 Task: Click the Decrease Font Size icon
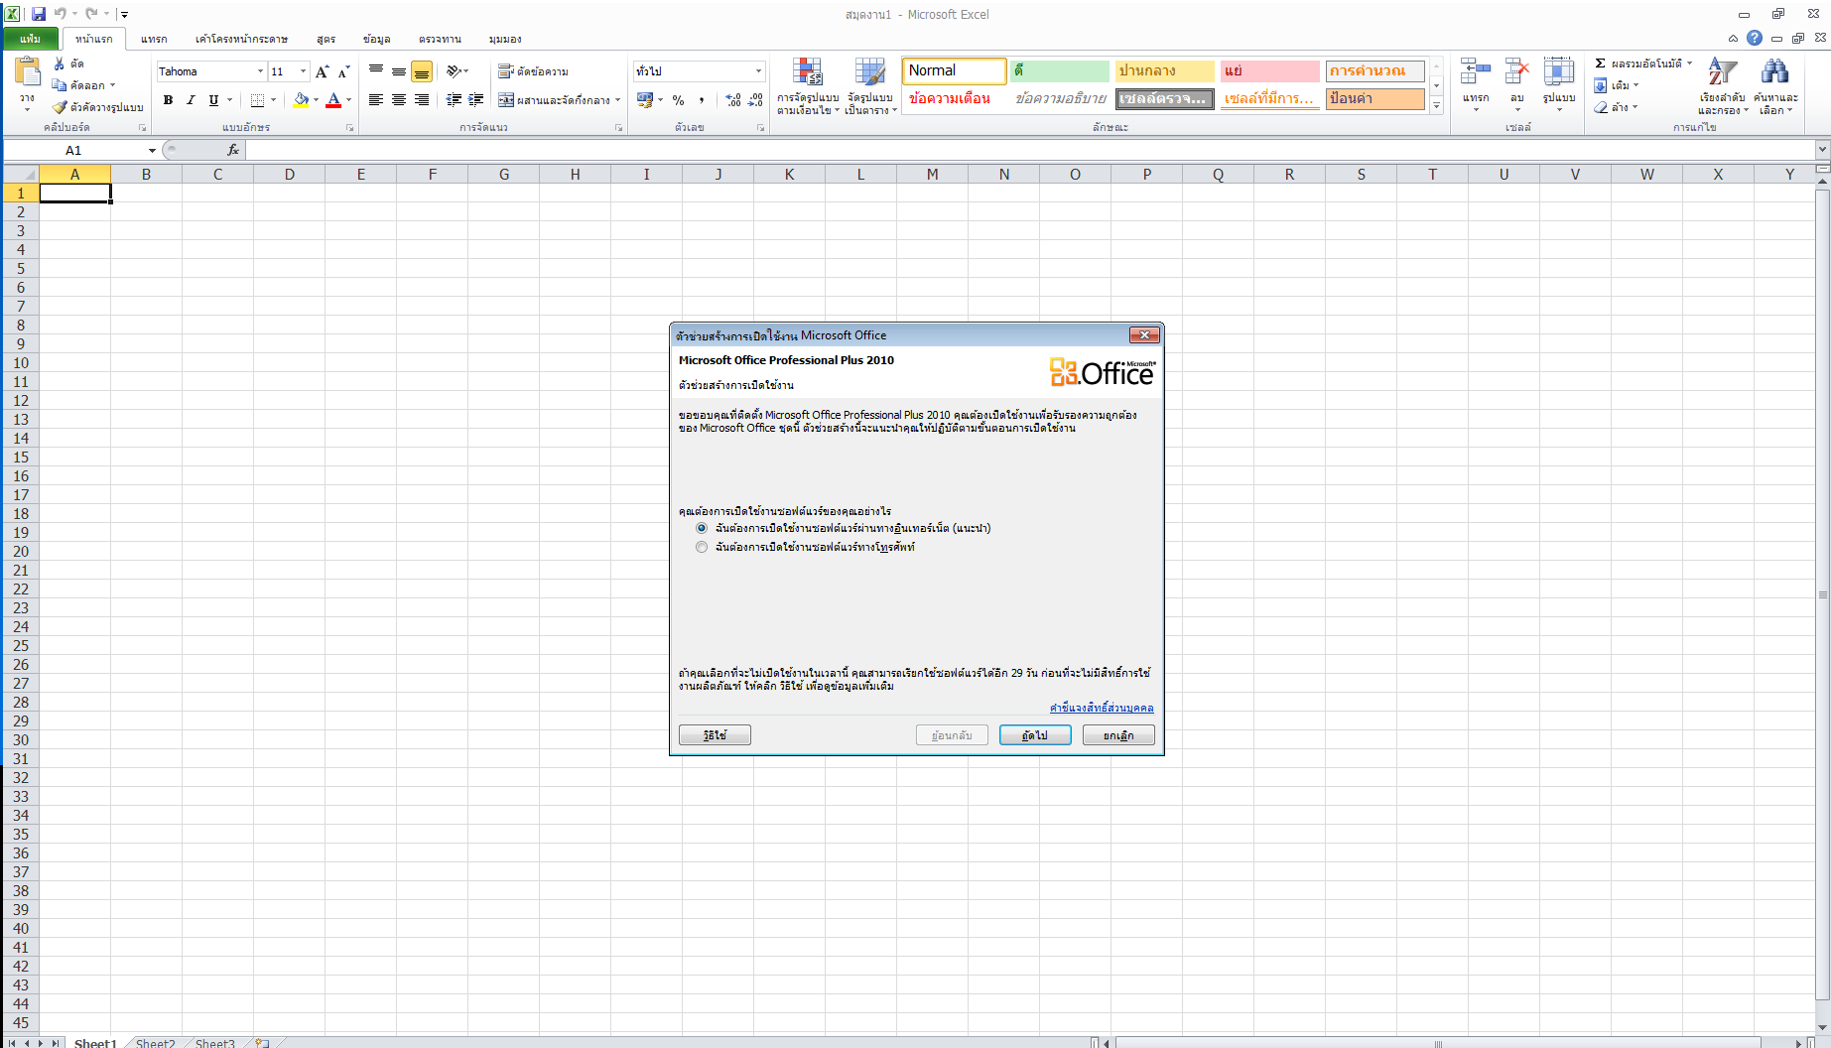coord(343,71)
